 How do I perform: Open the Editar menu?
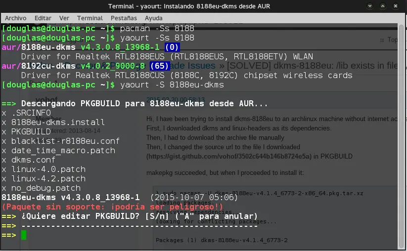pos(43,18)
